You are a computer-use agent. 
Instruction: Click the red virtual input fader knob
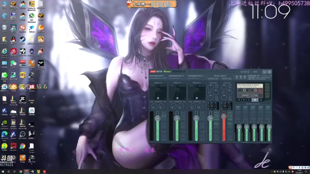click(224, 116)
